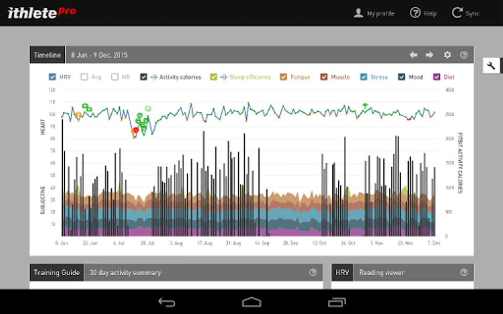The width and height of the screenshot is (503, 314).
Task: Click the HEART axis title
Action: click(x=43, y=127)
